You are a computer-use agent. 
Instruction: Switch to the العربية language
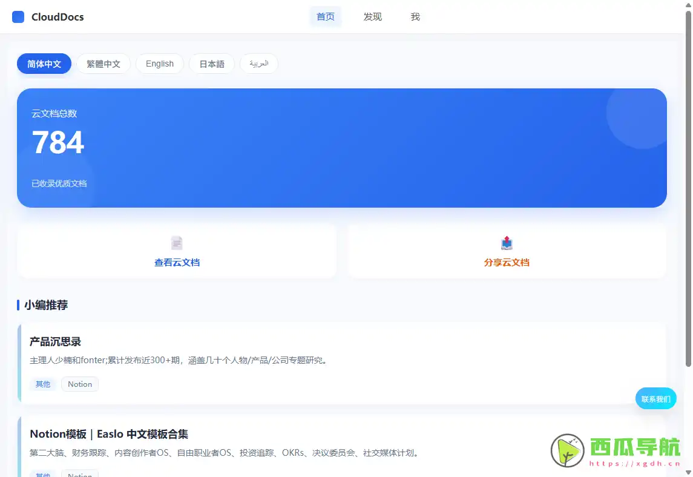click(258, 64)
